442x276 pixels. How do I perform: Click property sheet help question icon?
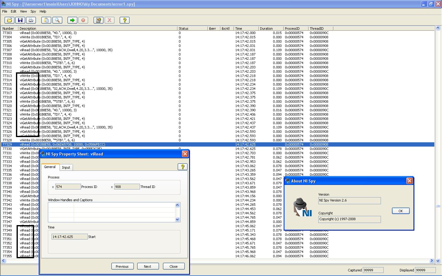[x=183, y=167]
